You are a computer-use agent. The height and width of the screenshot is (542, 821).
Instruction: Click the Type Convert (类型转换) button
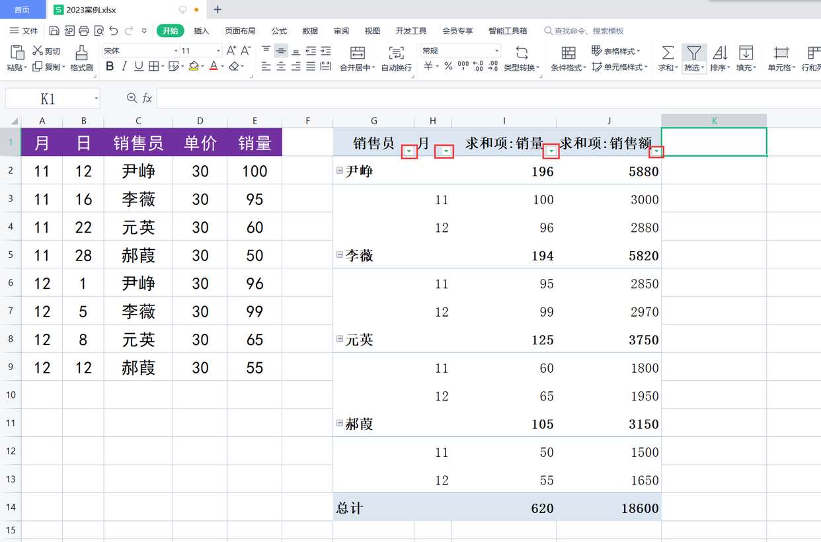[522, 58]
